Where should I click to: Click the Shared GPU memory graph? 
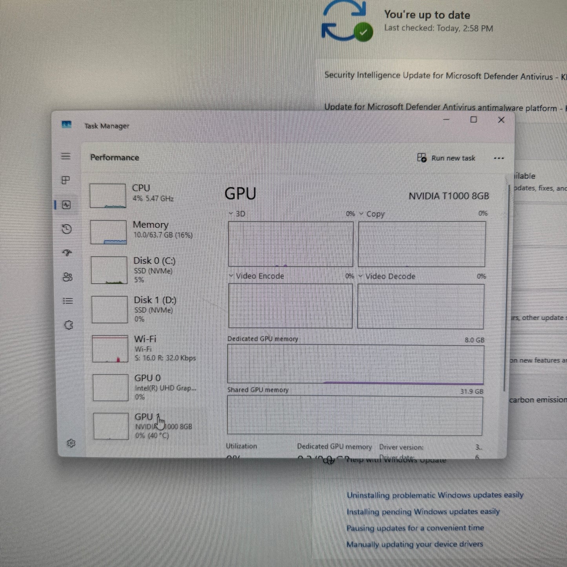point(355,415)
